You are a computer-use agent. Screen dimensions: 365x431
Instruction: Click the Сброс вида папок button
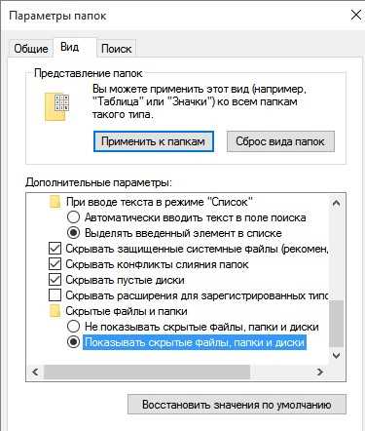280,141
